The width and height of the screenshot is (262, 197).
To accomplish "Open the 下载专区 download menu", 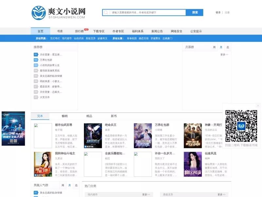I will (99, 31).
